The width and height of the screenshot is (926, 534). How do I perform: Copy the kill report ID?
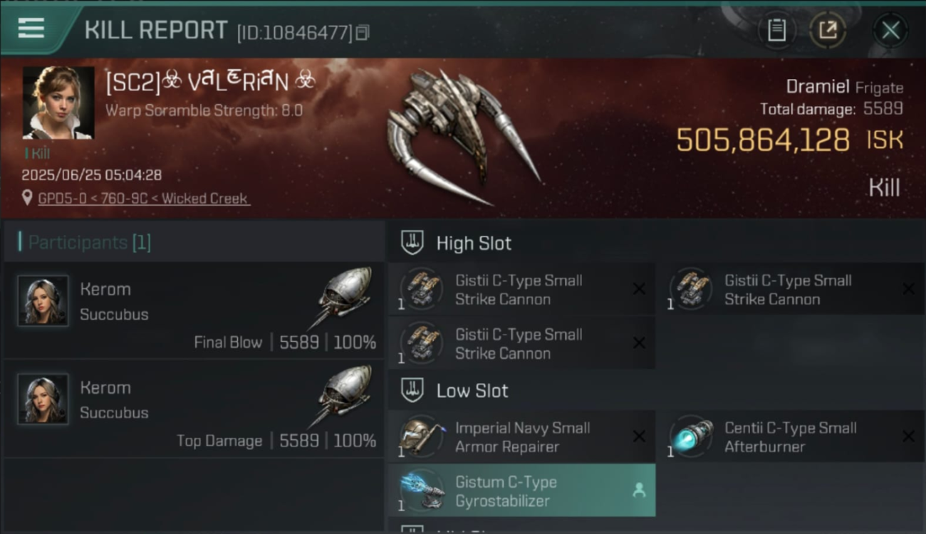tap(363, 33)
